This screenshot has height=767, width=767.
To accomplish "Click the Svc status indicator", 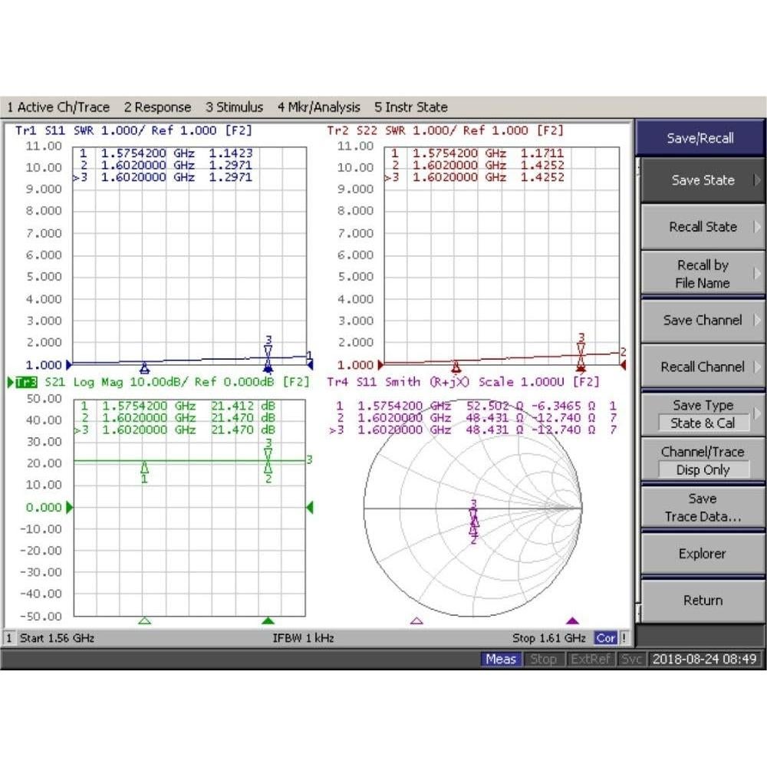I will [632, 659].
